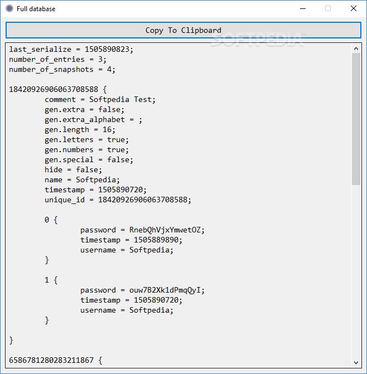Click the Full database window icon
Viewport: 367px width, 374px height.
9,8
